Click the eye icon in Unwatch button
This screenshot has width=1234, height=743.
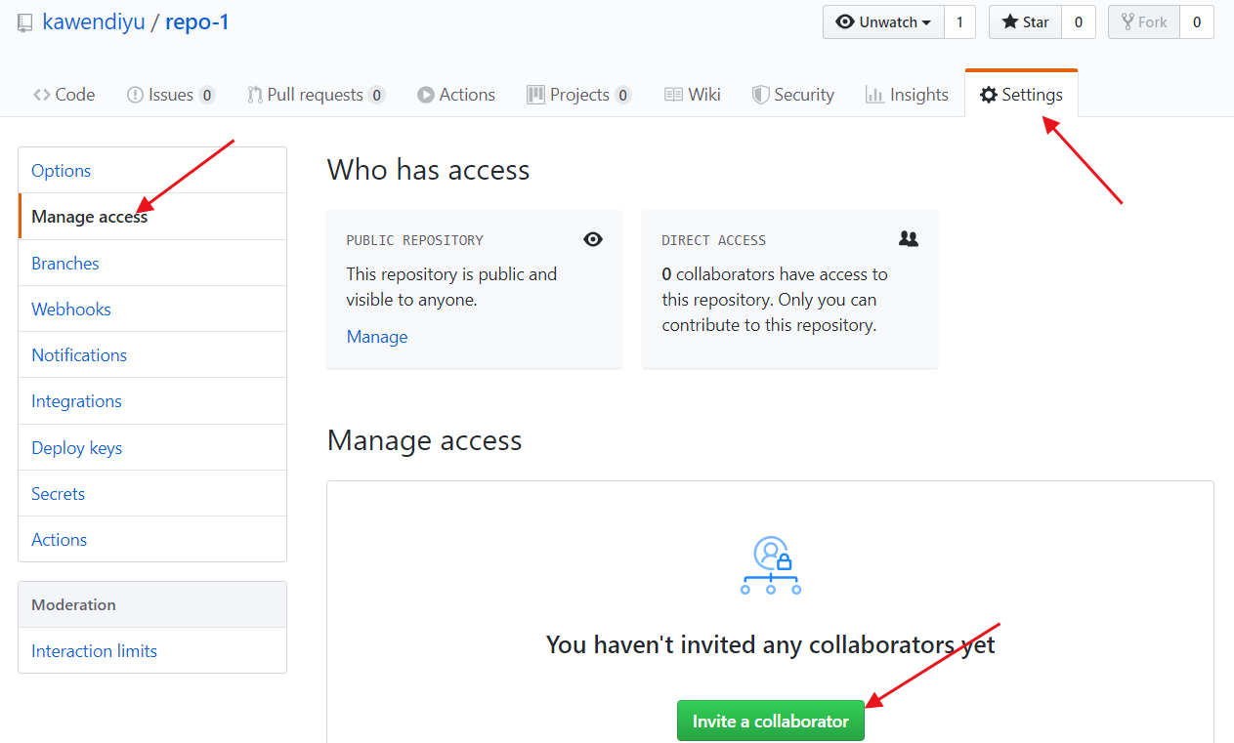click(x=845, y=21)
